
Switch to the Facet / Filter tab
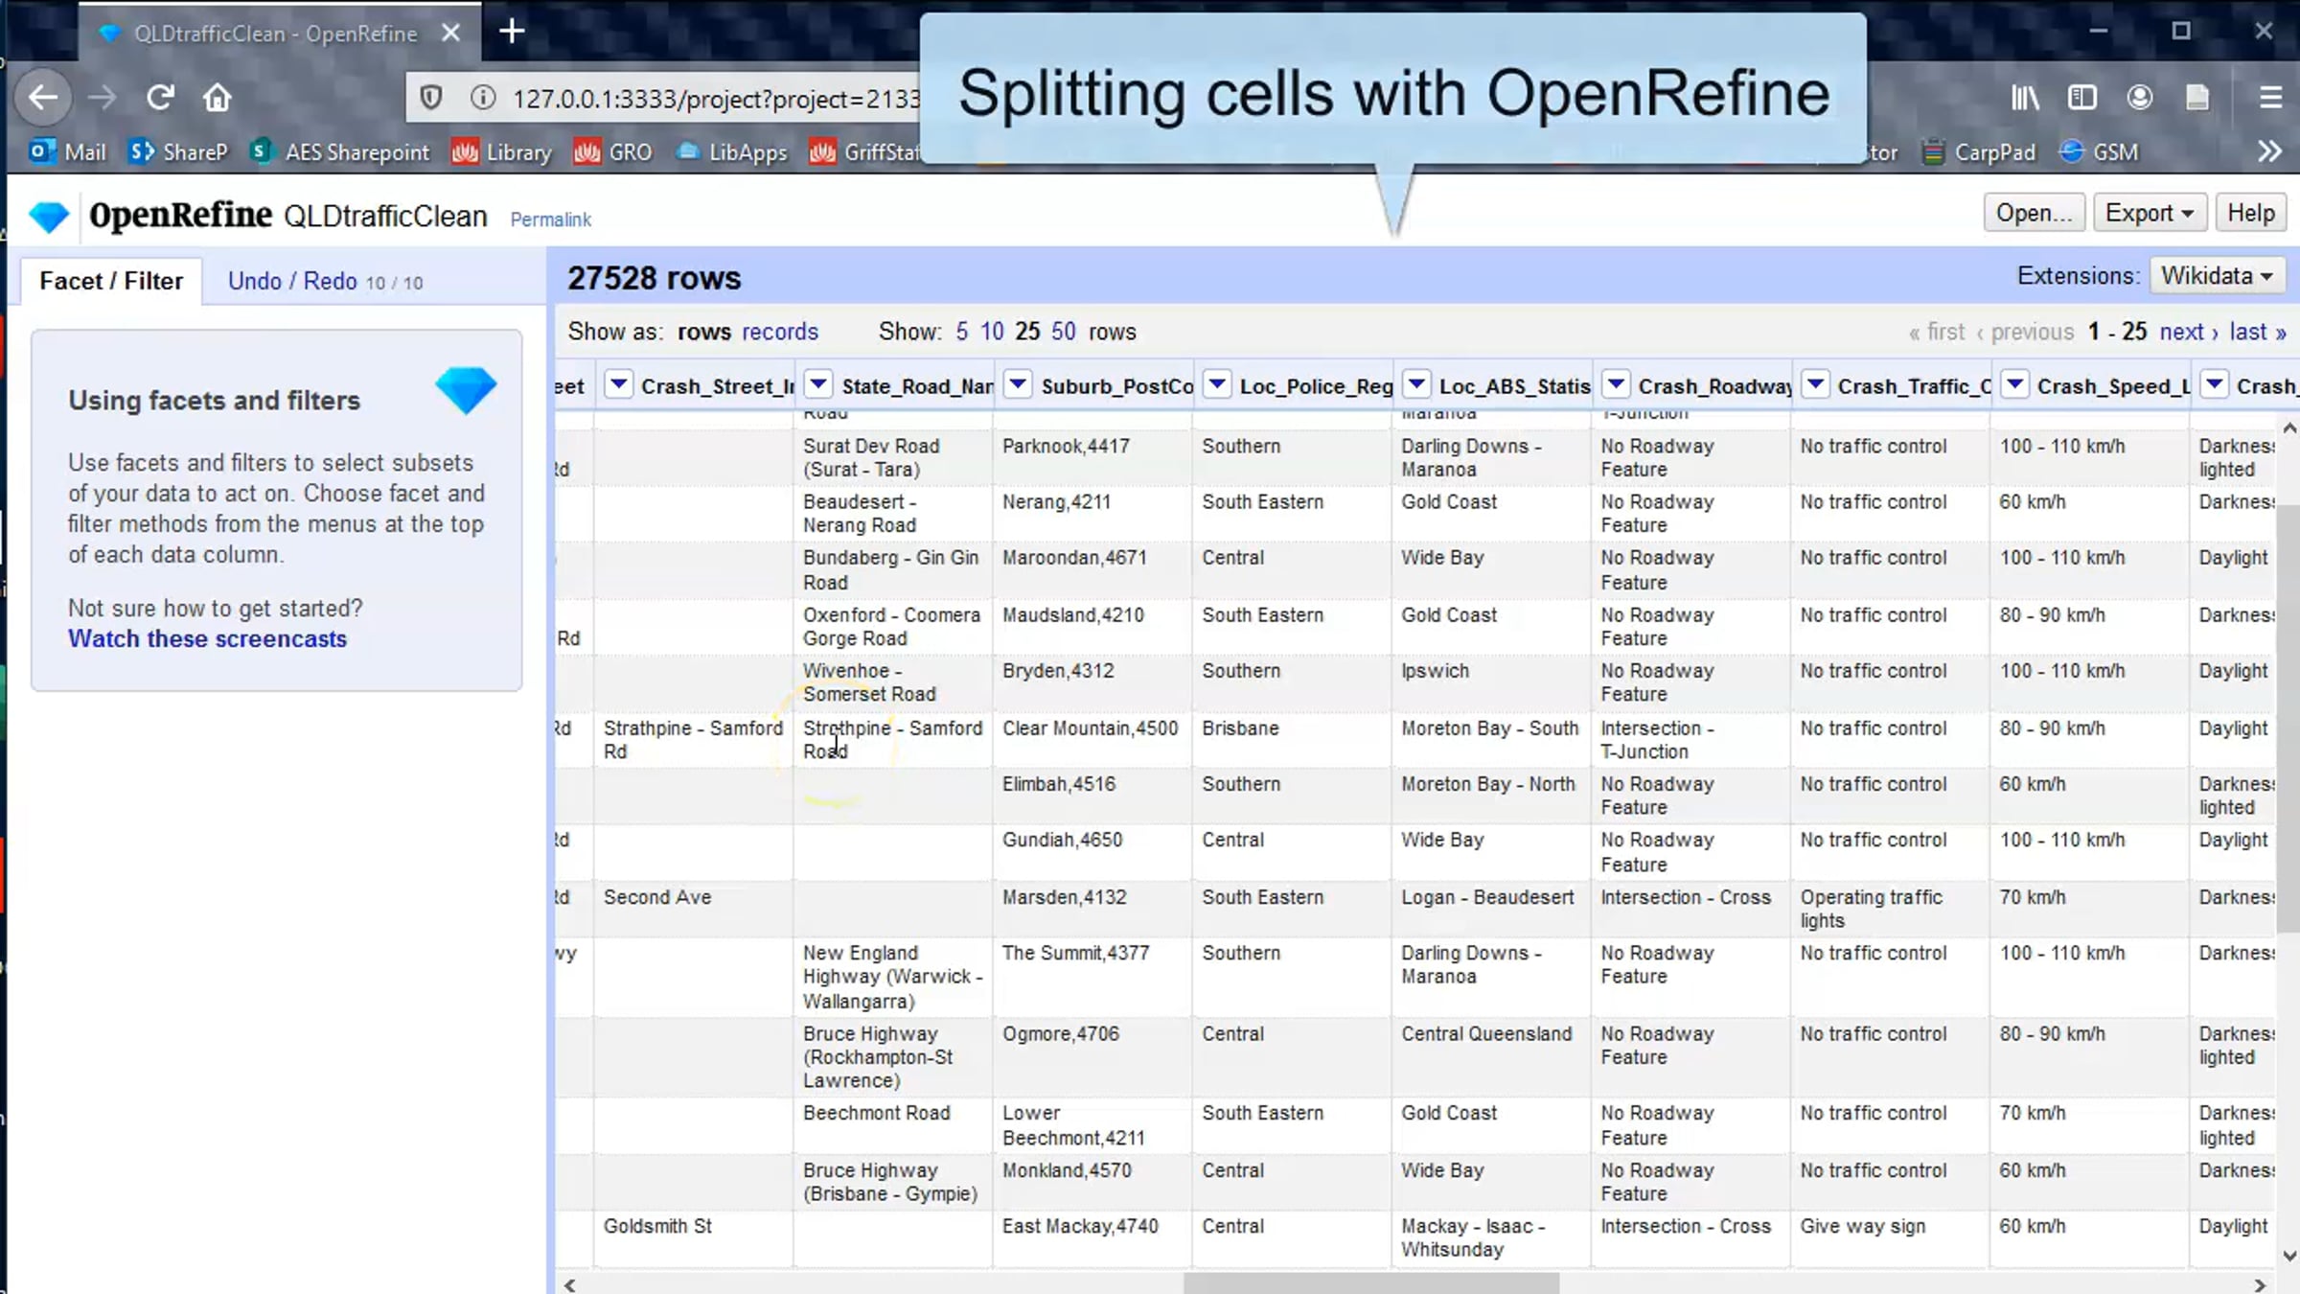111,281
